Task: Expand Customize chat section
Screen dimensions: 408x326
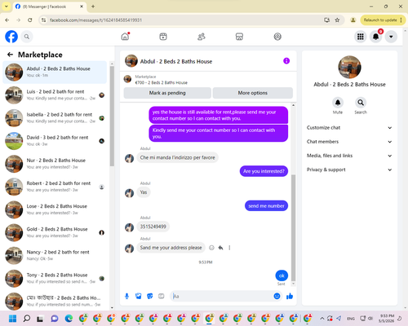Action: point(349,128)
